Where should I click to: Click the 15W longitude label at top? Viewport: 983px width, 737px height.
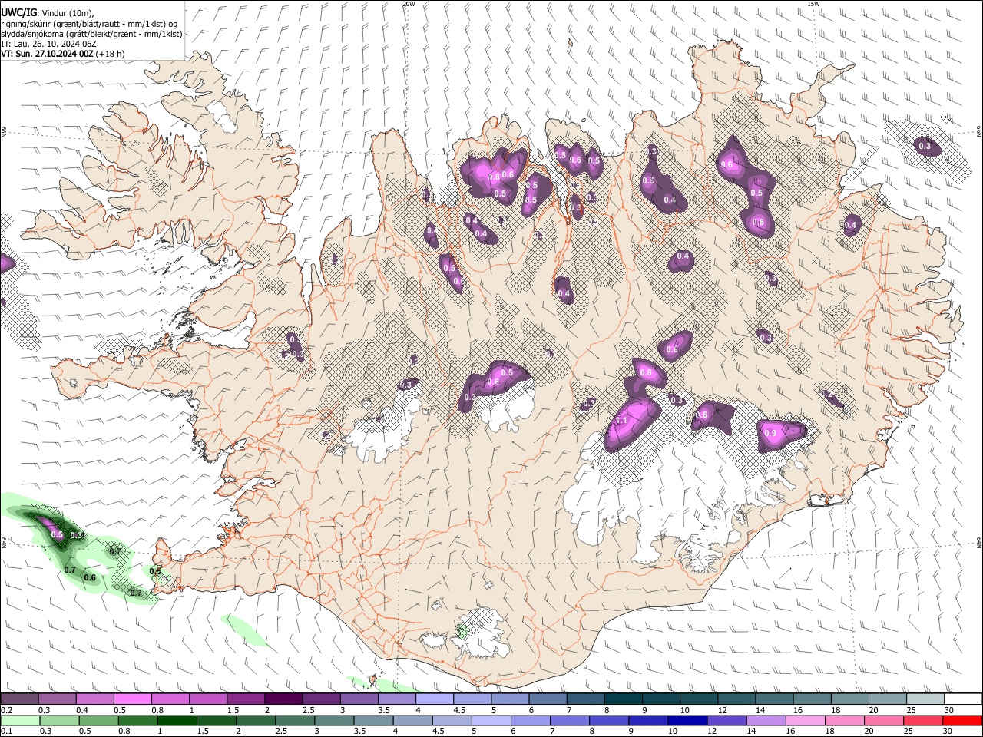tap(813, 4)
